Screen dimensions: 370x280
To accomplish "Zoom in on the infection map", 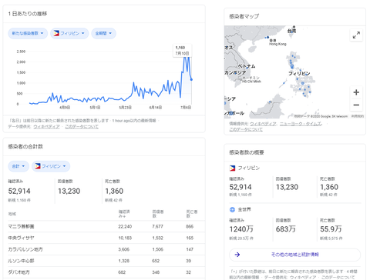I will point(356,92).
